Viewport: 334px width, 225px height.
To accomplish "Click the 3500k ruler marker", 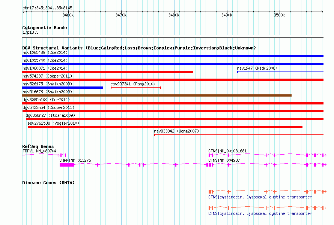I will pos(279,15).
